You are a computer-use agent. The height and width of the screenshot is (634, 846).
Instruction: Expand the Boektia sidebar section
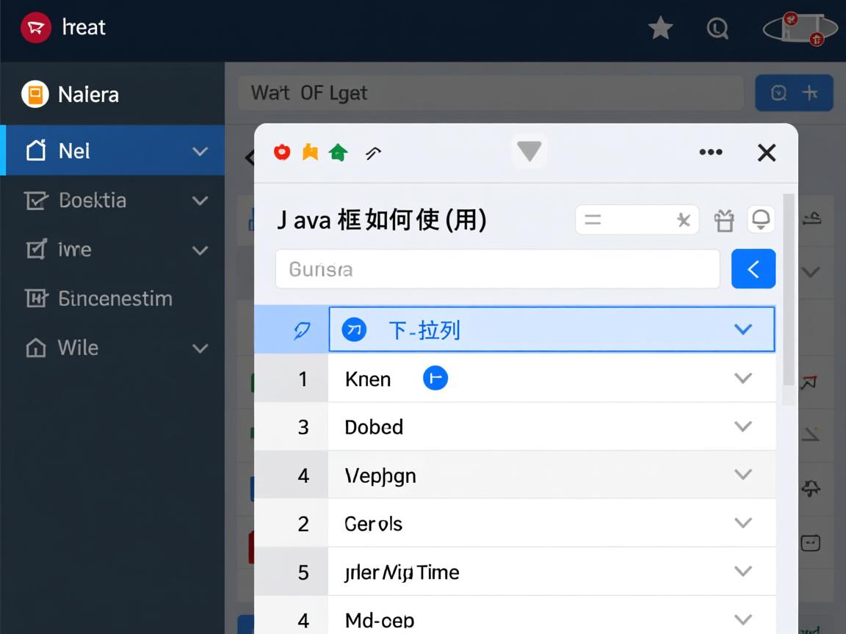click(x=200, y=200)
